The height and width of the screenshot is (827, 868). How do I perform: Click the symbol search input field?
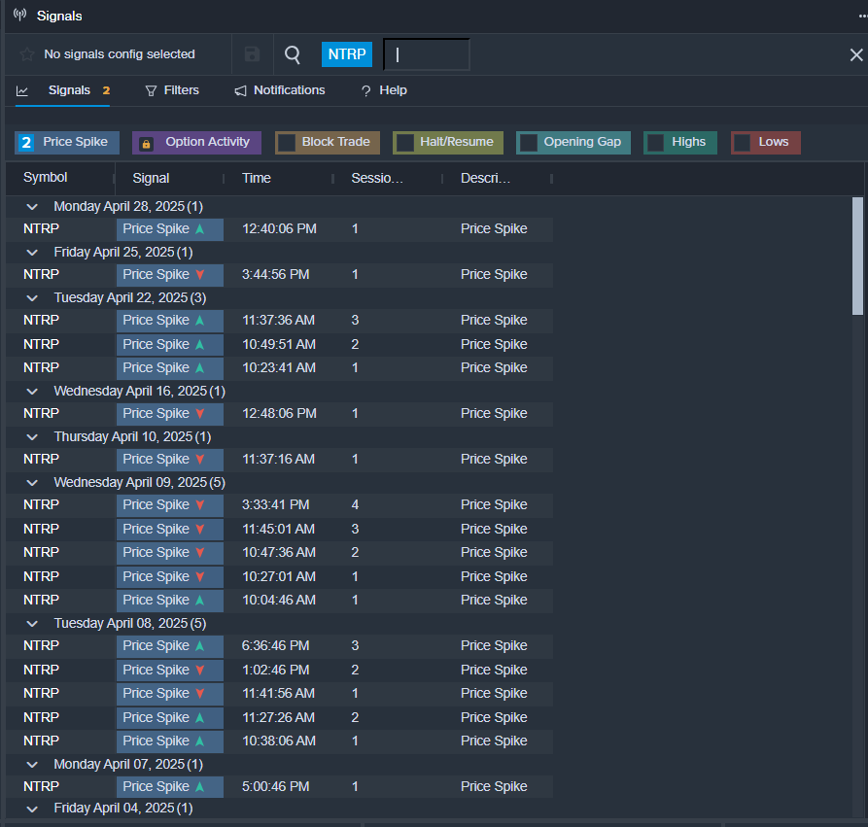(428, 54)
